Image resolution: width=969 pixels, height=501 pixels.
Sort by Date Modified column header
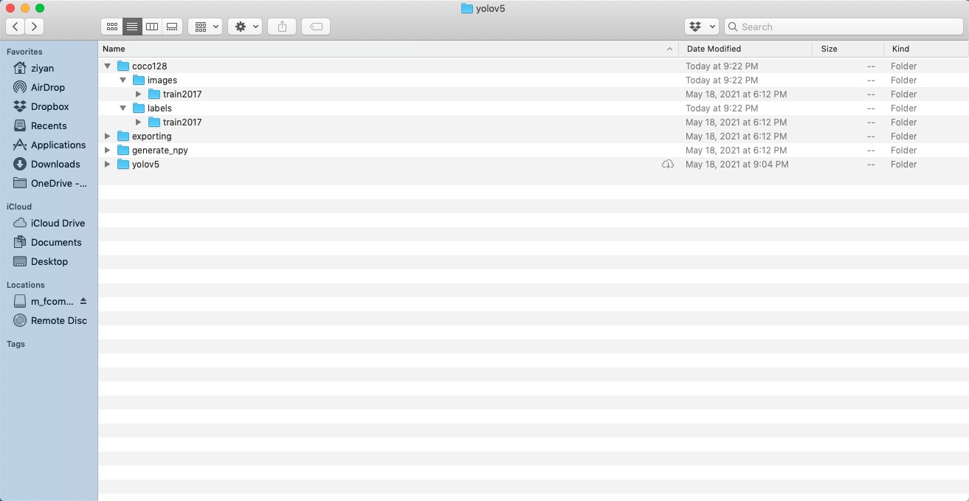[x=714, y=49]
